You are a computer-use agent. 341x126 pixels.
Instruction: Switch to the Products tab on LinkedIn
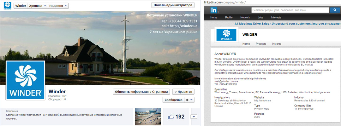pos(261,44)
